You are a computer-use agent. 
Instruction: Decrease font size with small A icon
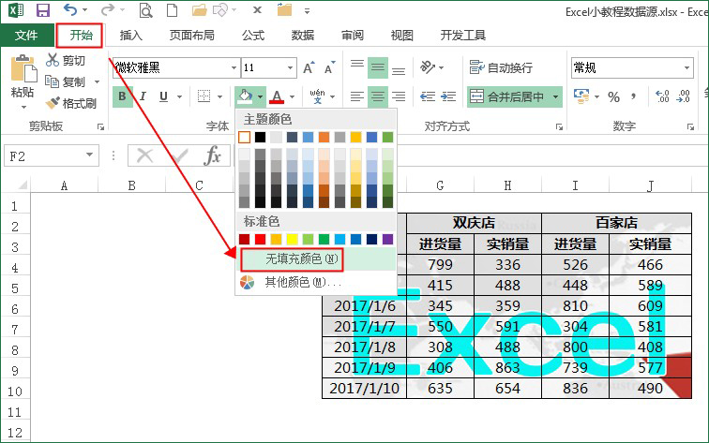tap(329, 67)
